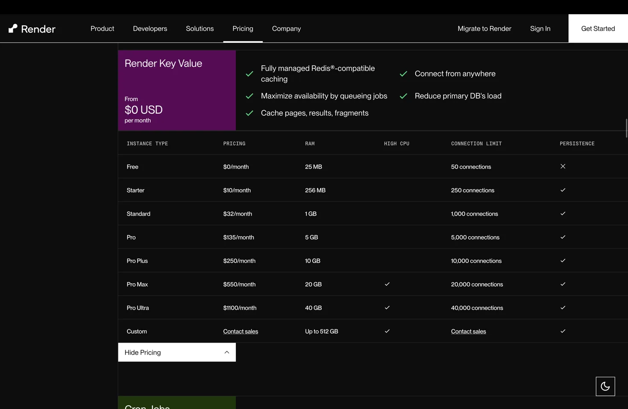Click the $0 USD price text
628x409 pixels.
(144, 110)
